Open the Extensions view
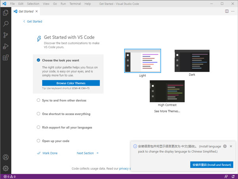Image resolution: width=238 pixels, height=179 pixels. (6, 58)
